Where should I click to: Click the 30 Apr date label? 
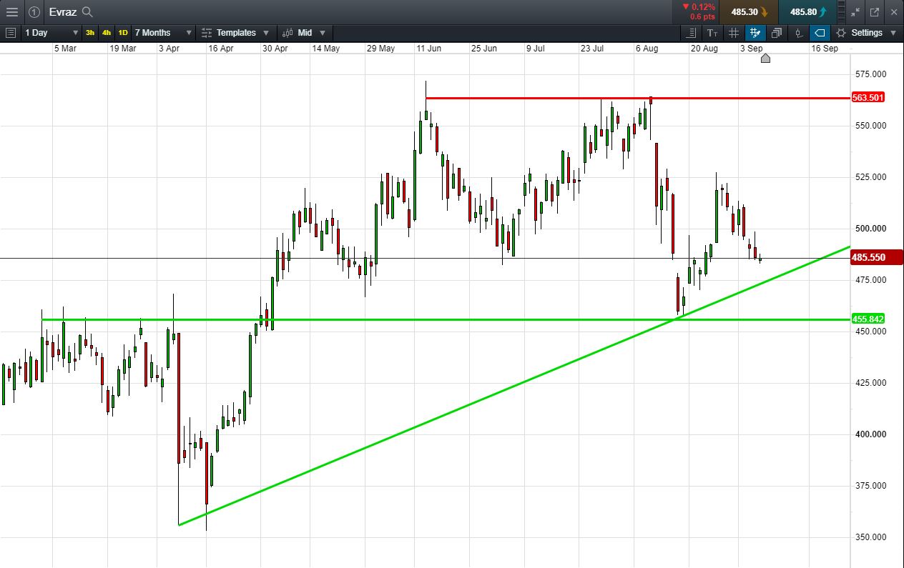pyautogui.click(x=275, y=49)
